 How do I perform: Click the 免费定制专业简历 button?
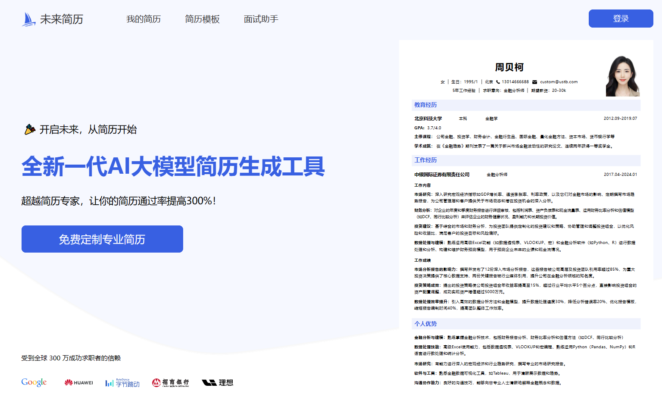[102, 239]
